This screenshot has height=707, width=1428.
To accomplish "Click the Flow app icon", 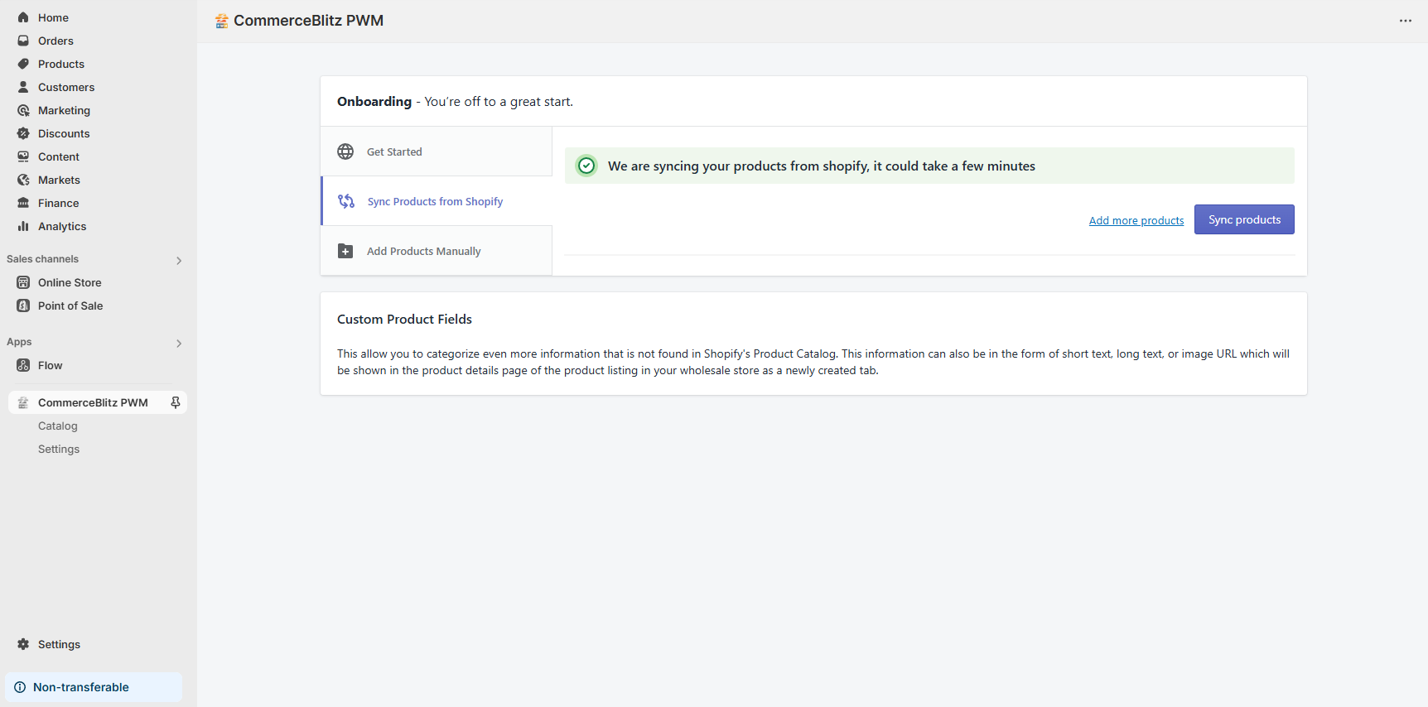I will 23,365.
